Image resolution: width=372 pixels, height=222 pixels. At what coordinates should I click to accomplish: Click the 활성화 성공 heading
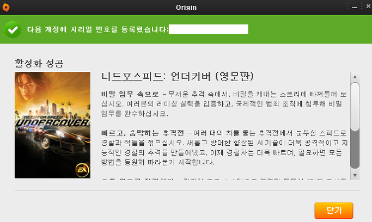(39, 63)
